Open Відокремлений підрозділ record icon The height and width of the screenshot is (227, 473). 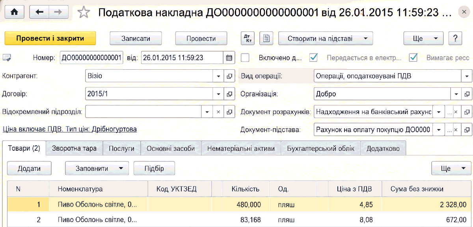[x=229, y=112]
